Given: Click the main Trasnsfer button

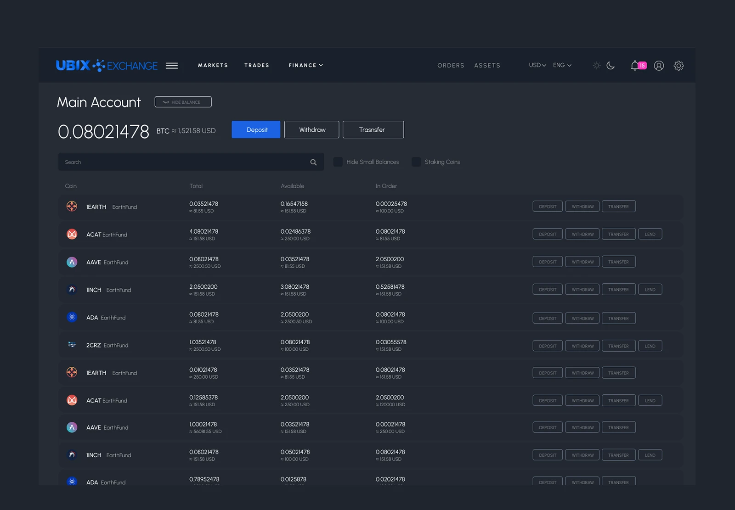Looking at the screenshot, I should pos(373,129).
